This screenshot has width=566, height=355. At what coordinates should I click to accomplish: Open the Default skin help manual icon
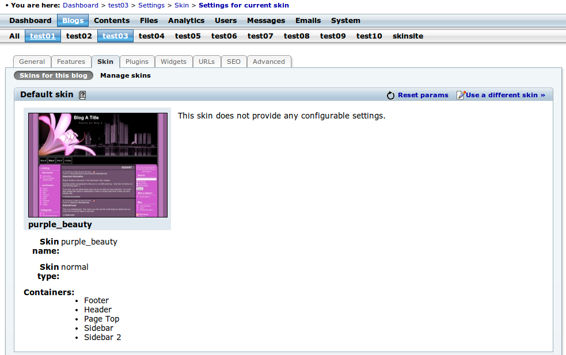82,95
